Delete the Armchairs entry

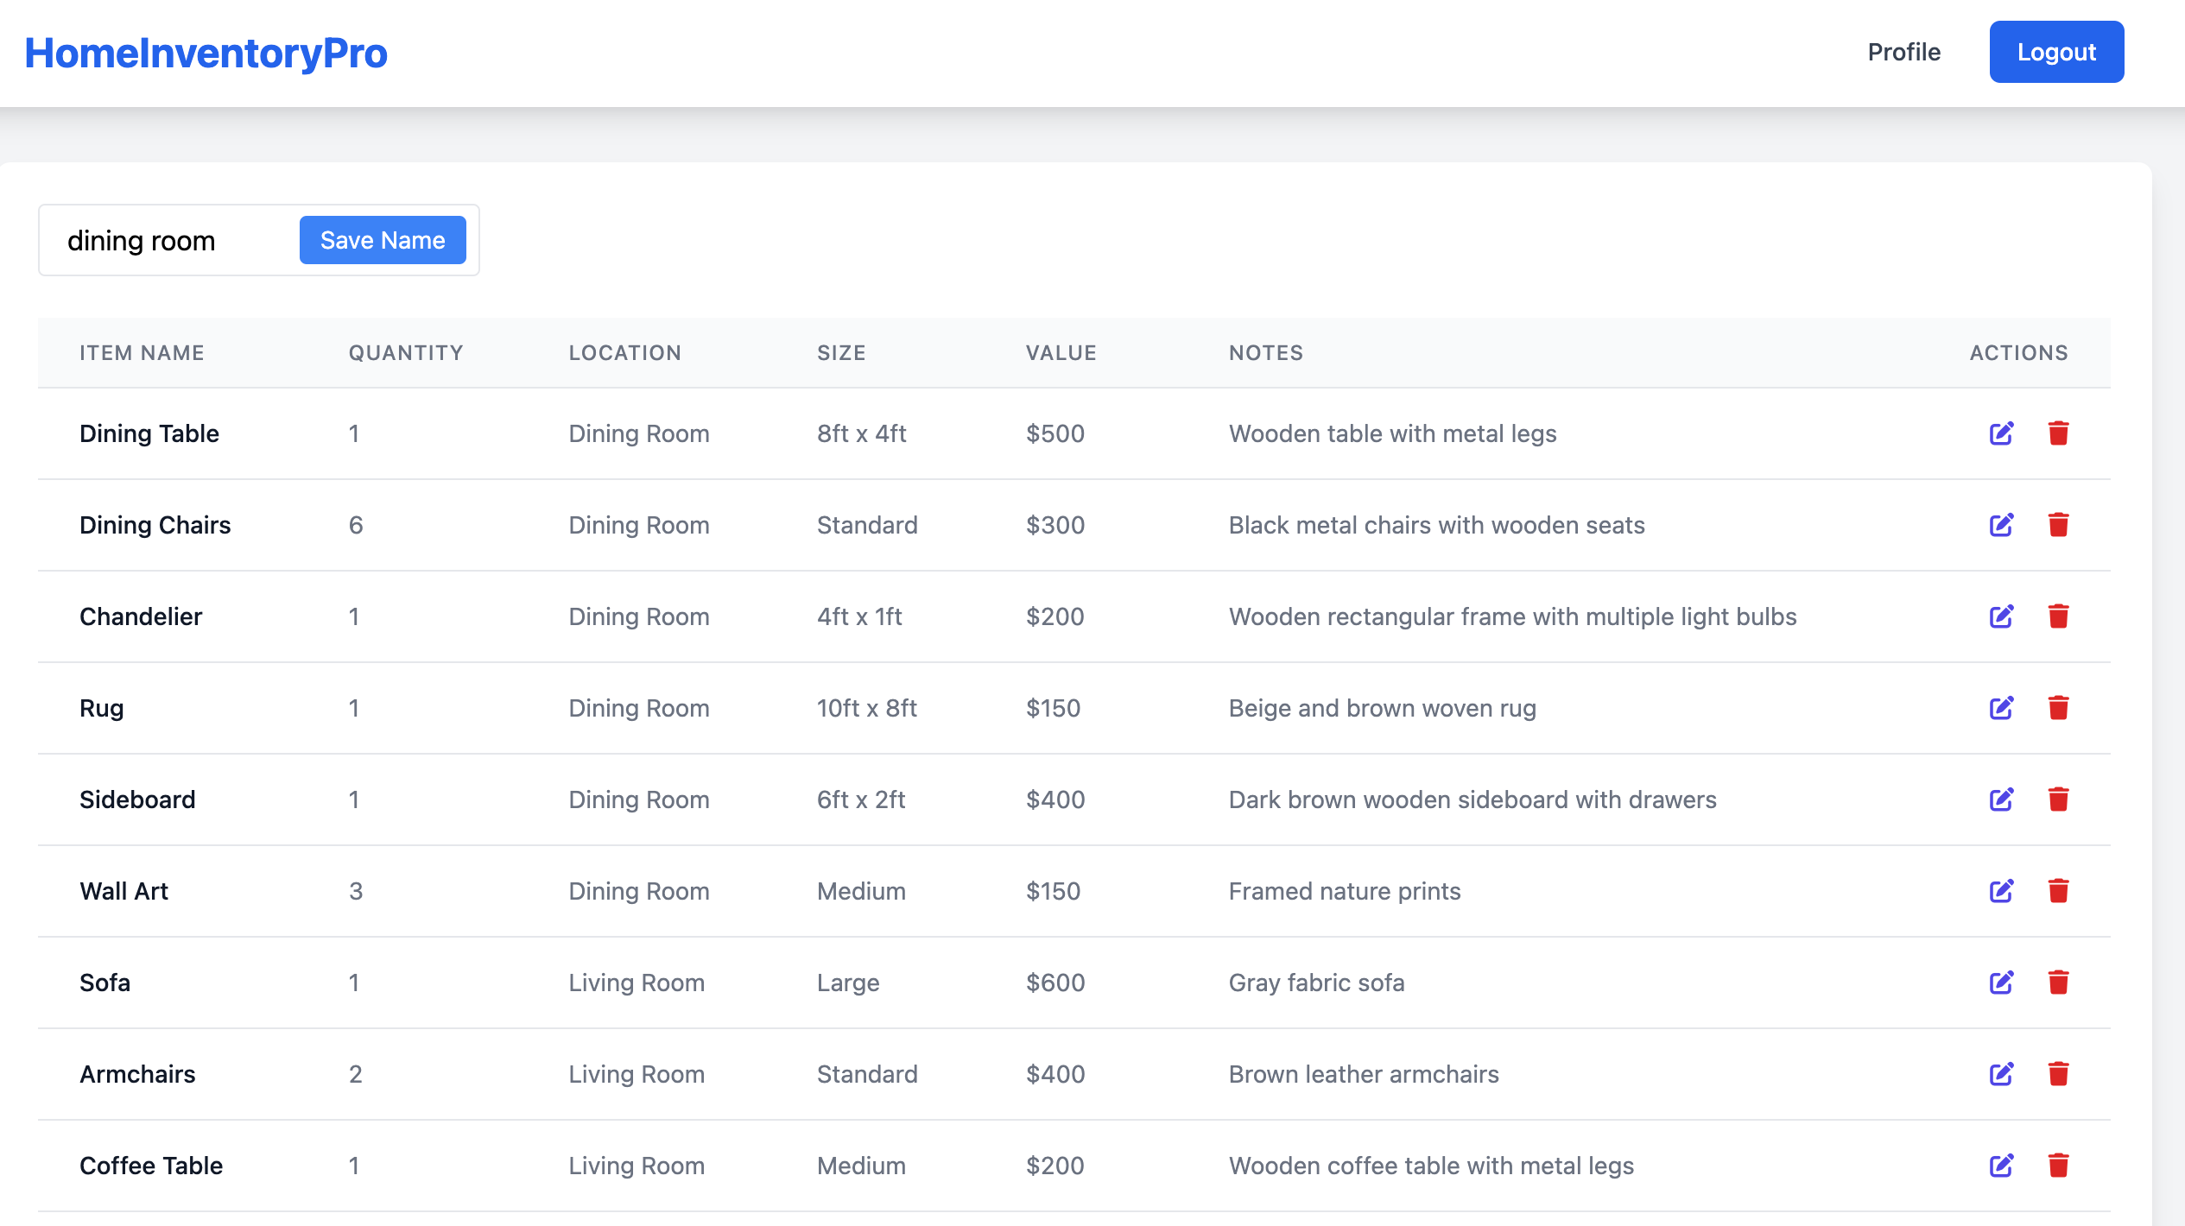2058,1074
